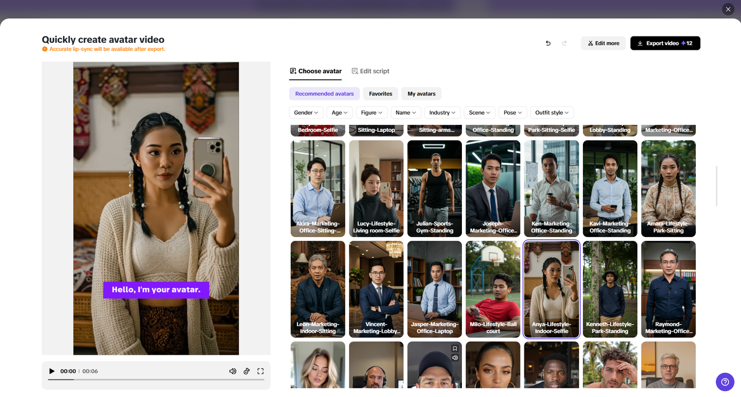Select Kavi-Marketing-Office-Standing avatar
The width and height of the screenshot is (741, 397).
tap(610, 188)
